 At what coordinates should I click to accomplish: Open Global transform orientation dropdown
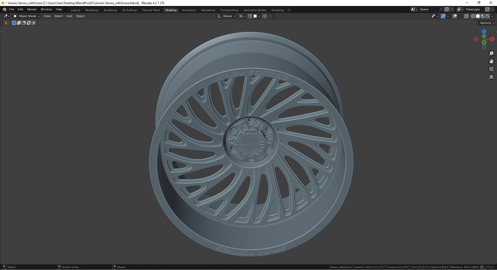(x=227, y=16)
